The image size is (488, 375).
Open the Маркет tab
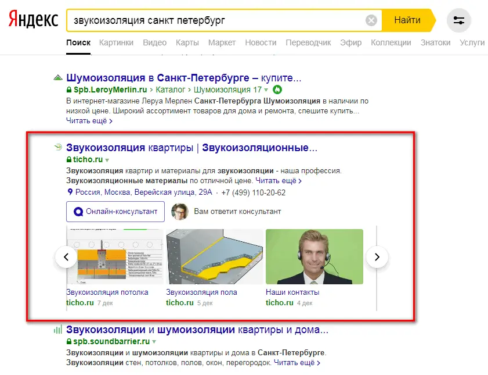(222, 42)
